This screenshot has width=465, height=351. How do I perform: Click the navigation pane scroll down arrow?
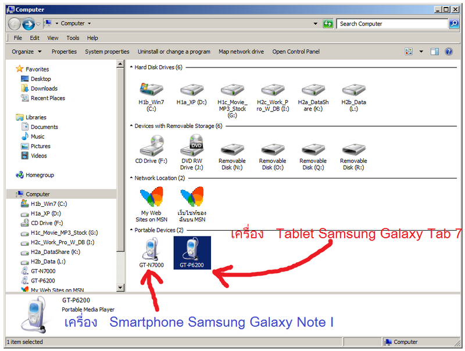point(120,287)
